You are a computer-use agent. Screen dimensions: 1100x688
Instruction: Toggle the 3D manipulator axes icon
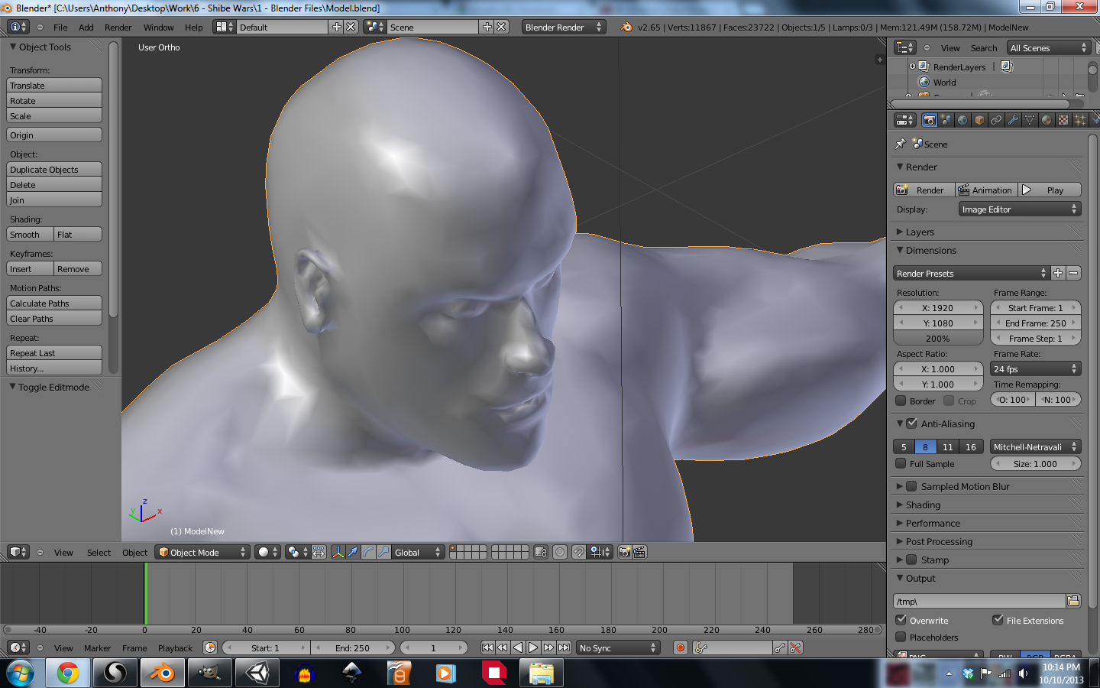click(x=338, y=552)
